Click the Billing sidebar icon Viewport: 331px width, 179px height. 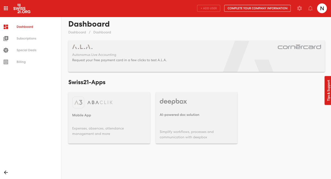point(6,62)
